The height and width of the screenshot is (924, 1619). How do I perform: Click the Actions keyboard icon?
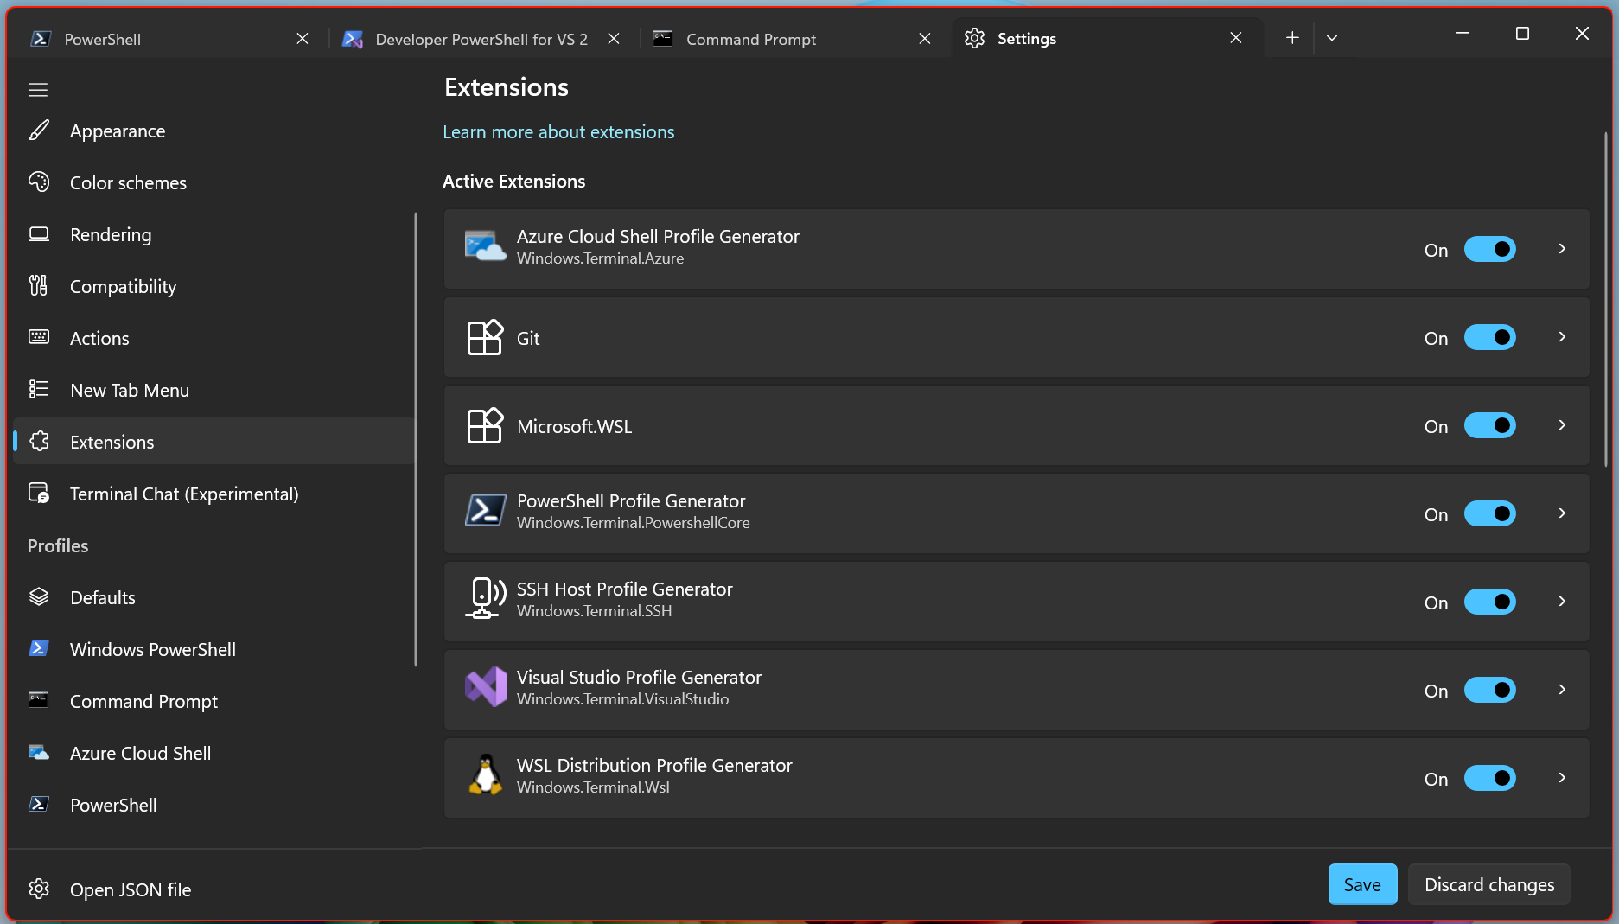(39, 338)
